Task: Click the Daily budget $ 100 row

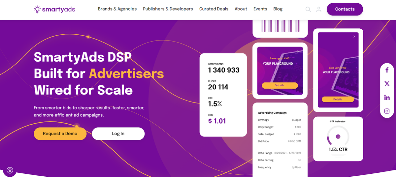Action: pyautogui.click(x=280, y=127)
